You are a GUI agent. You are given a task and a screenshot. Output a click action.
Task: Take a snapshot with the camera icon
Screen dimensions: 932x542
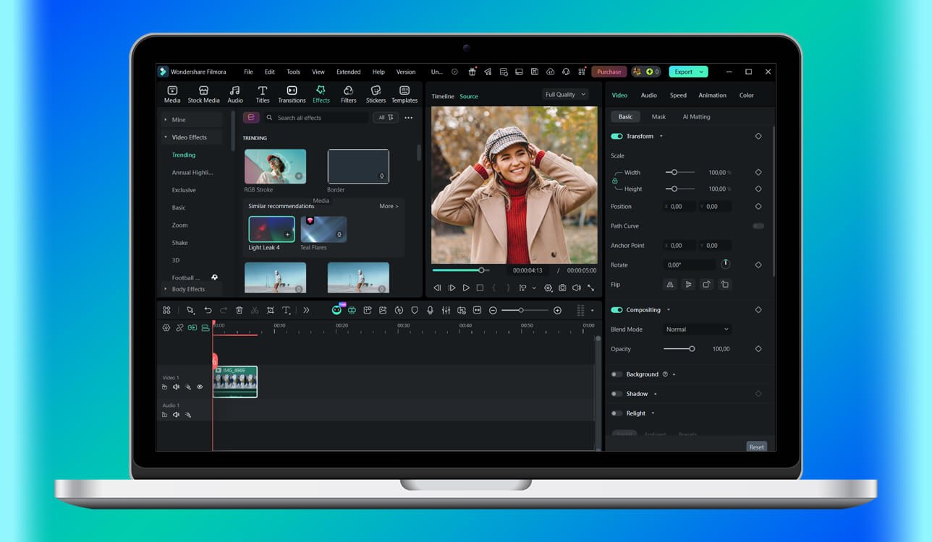click(x=562, y=288)
